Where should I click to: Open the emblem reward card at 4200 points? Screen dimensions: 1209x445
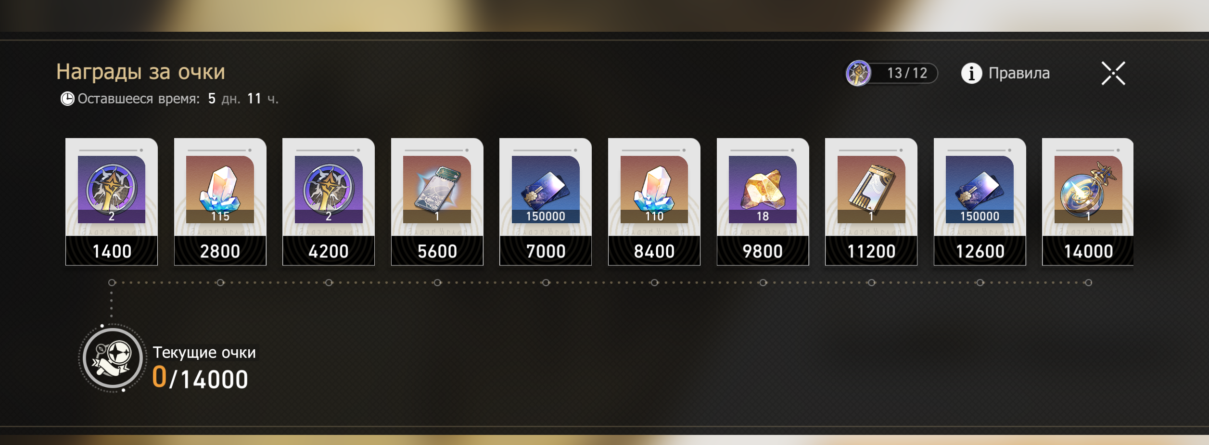pos(329,202)
